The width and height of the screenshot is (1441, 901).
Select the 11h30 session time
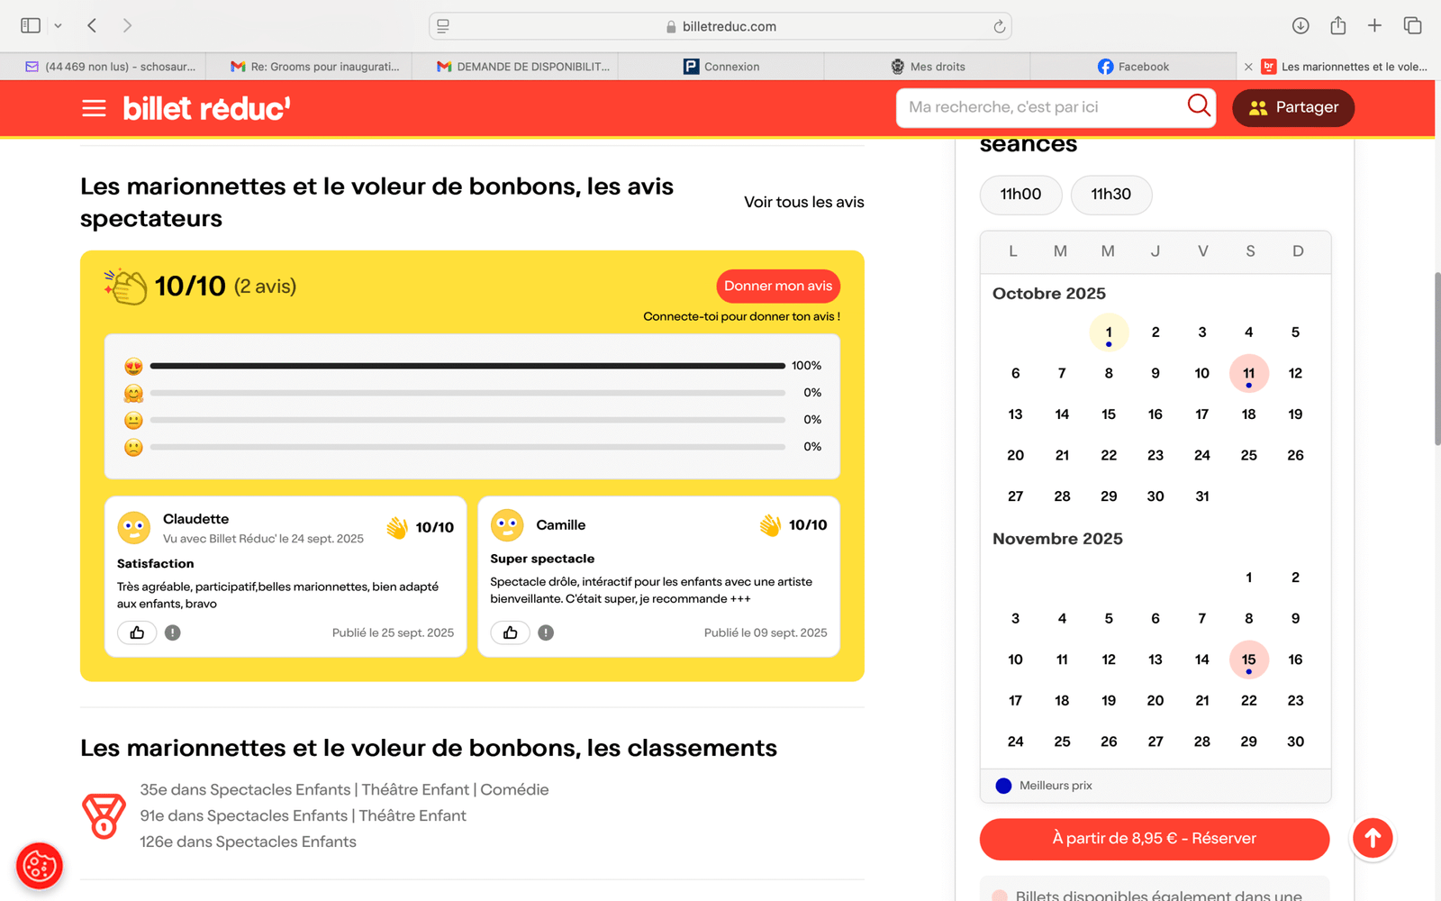tap(1110, 195)
